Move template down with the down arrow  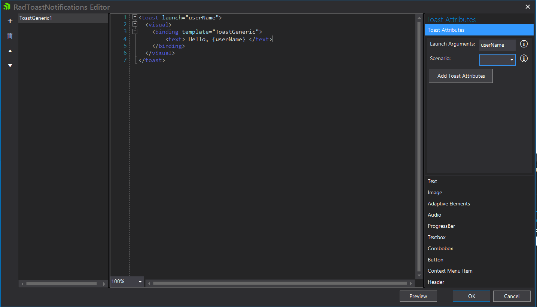coord(10,66)
